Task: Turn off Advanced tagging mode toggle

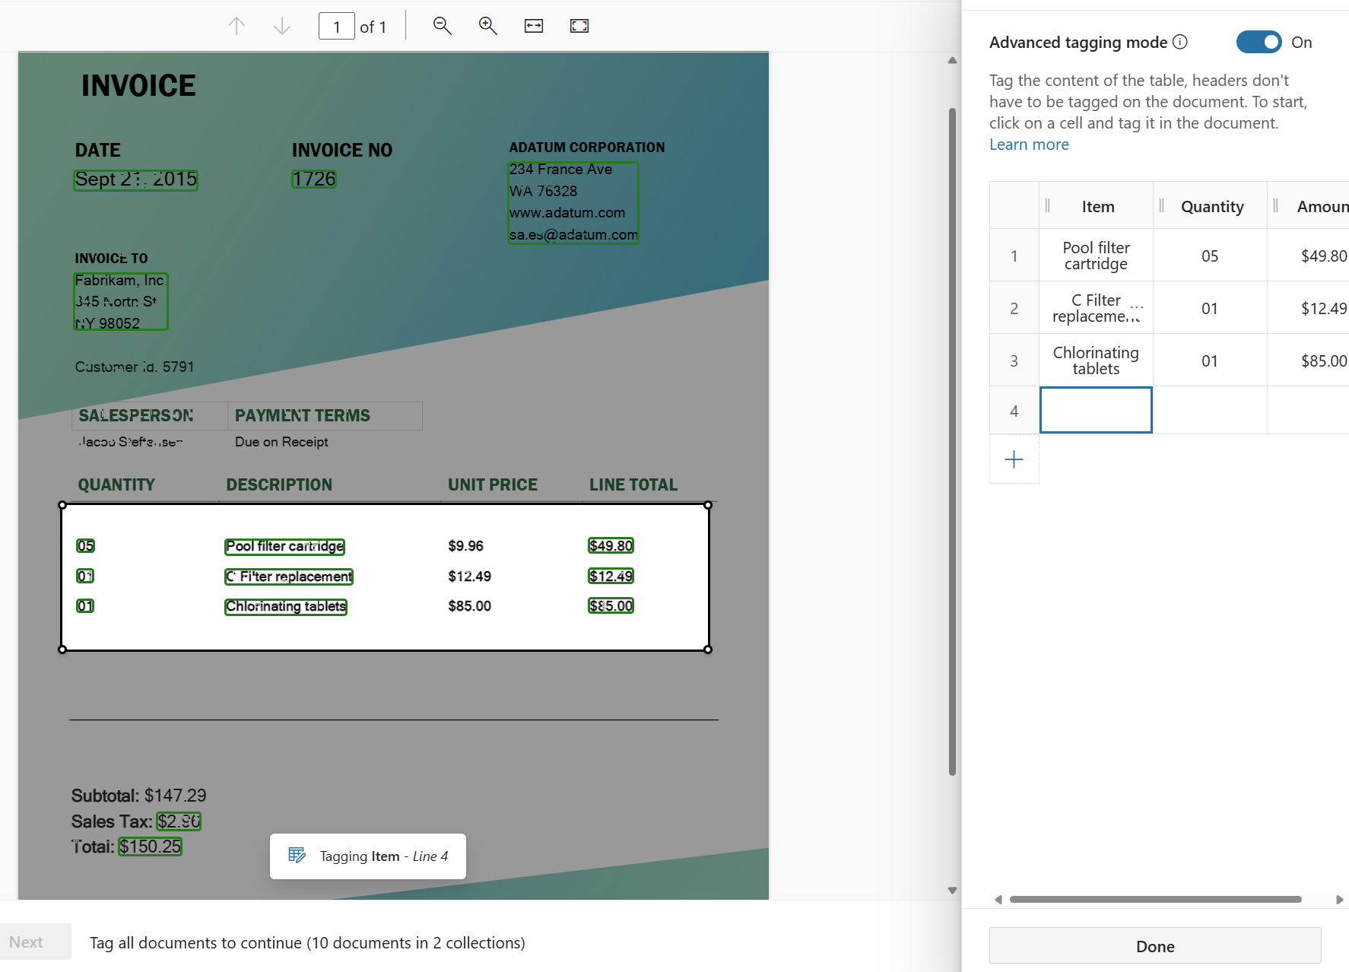Action: pyautogui.click(x=1259, y=42)
